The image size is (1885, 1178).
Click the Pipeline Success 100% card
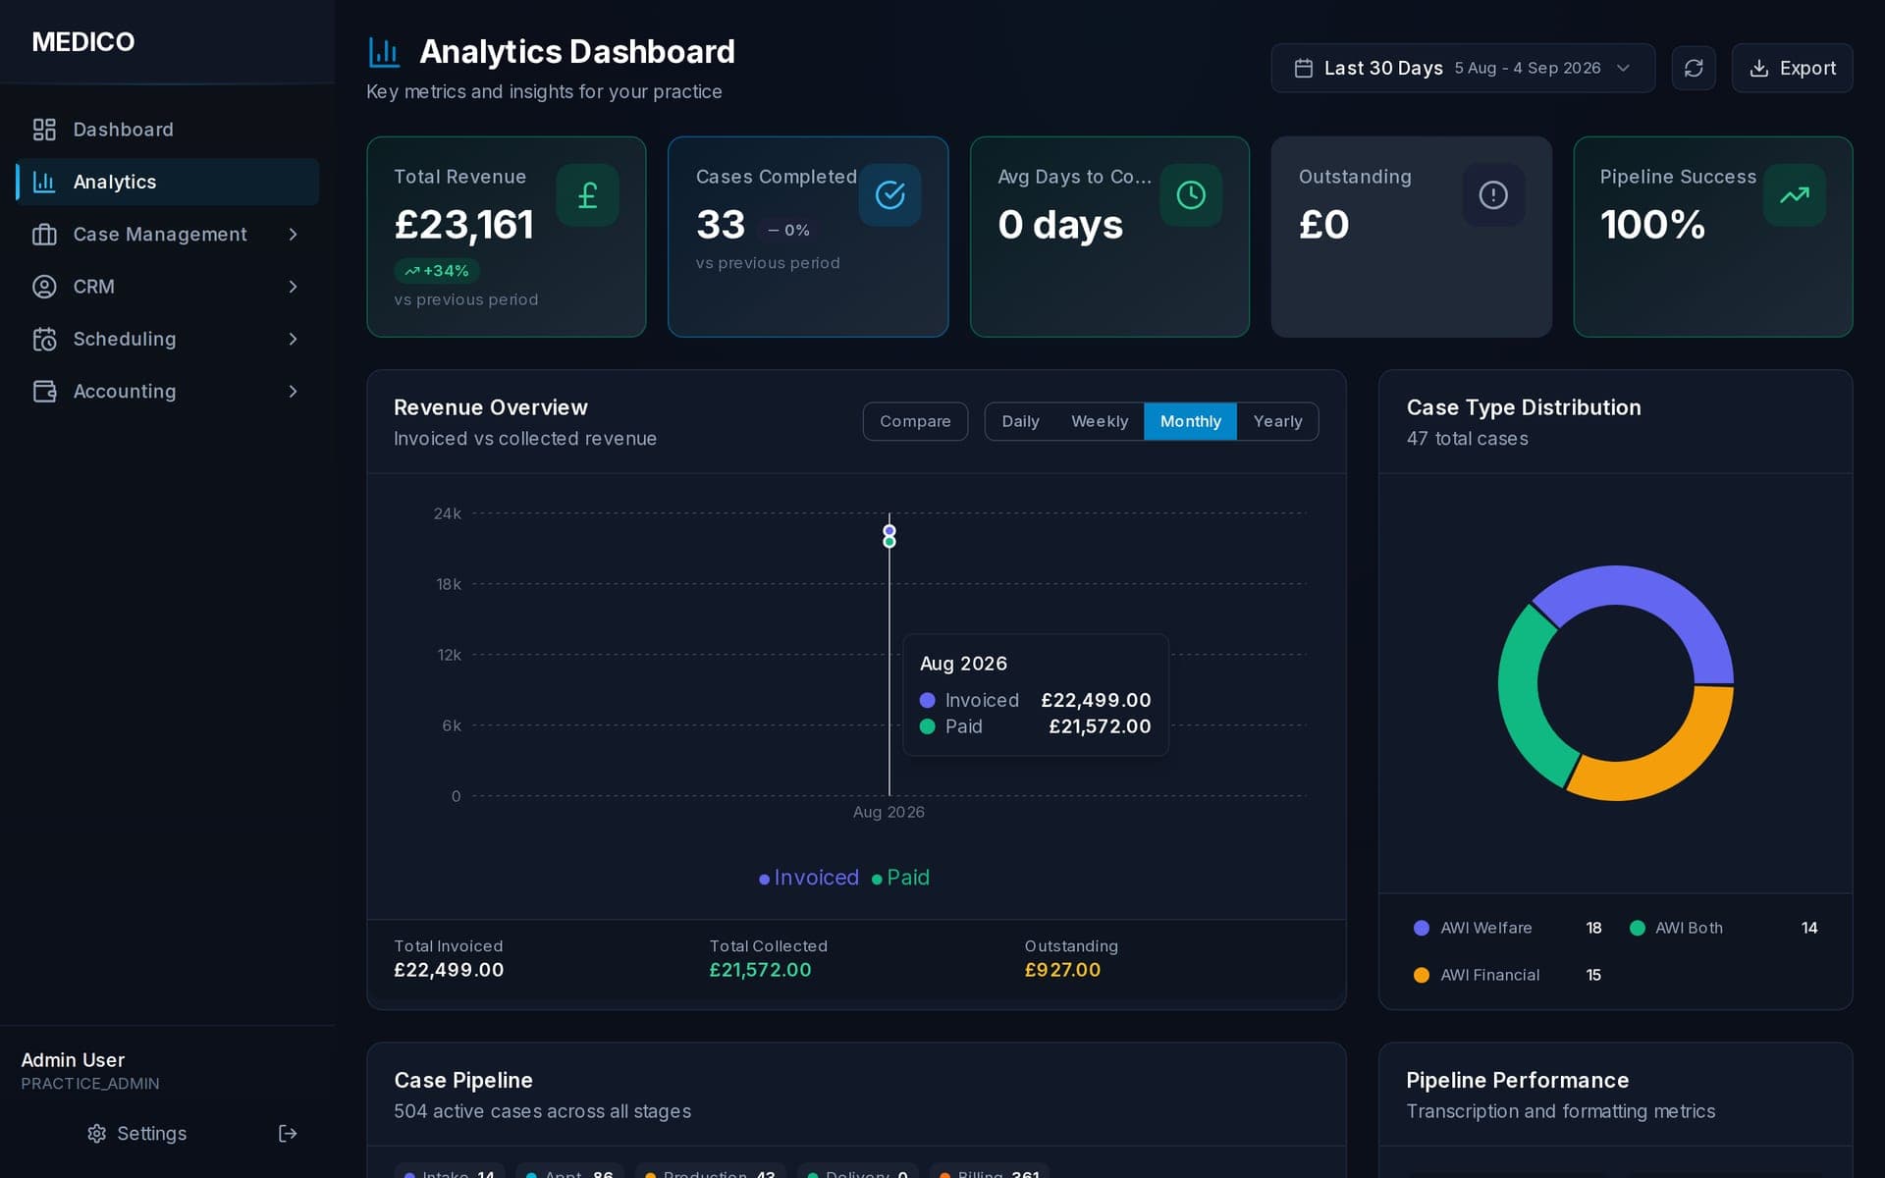coord(1713,237)
